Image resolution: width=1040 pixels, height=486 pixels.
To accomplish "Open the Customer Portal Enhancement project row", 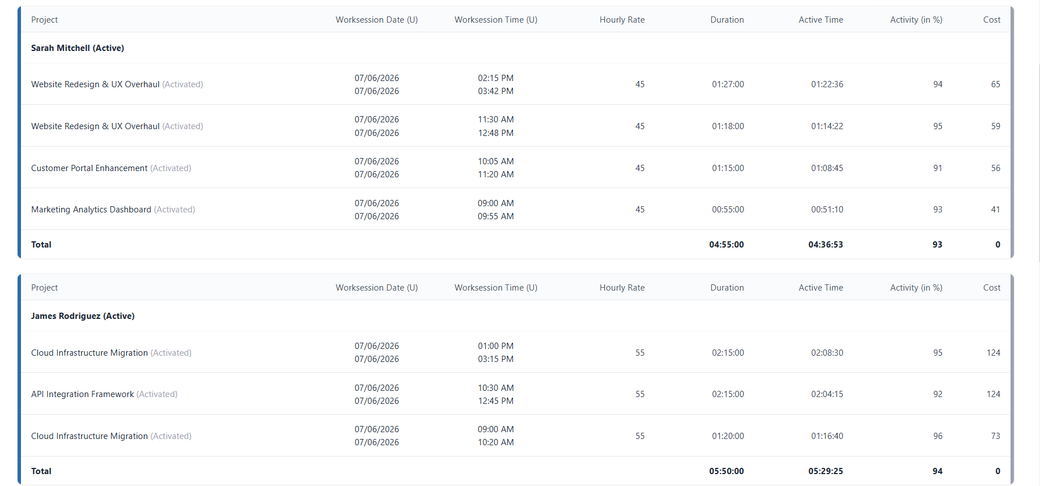I will click(516, 168).
